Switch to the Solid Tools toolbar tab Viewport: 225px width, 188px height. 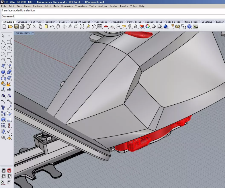pos(173,22)
